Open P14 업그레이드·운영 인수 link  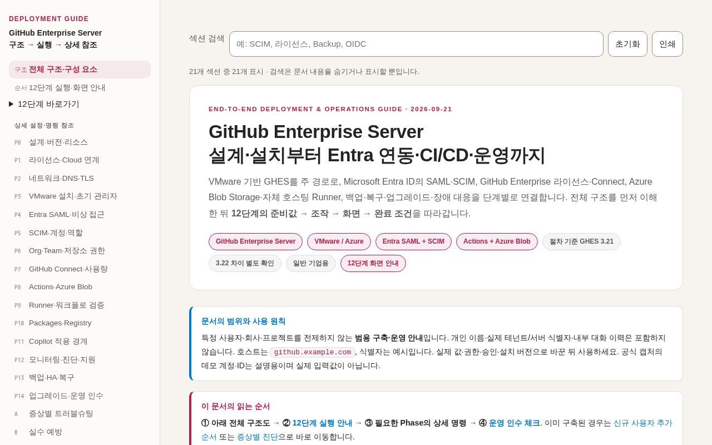pyautogui.click(x=80, y=395)
